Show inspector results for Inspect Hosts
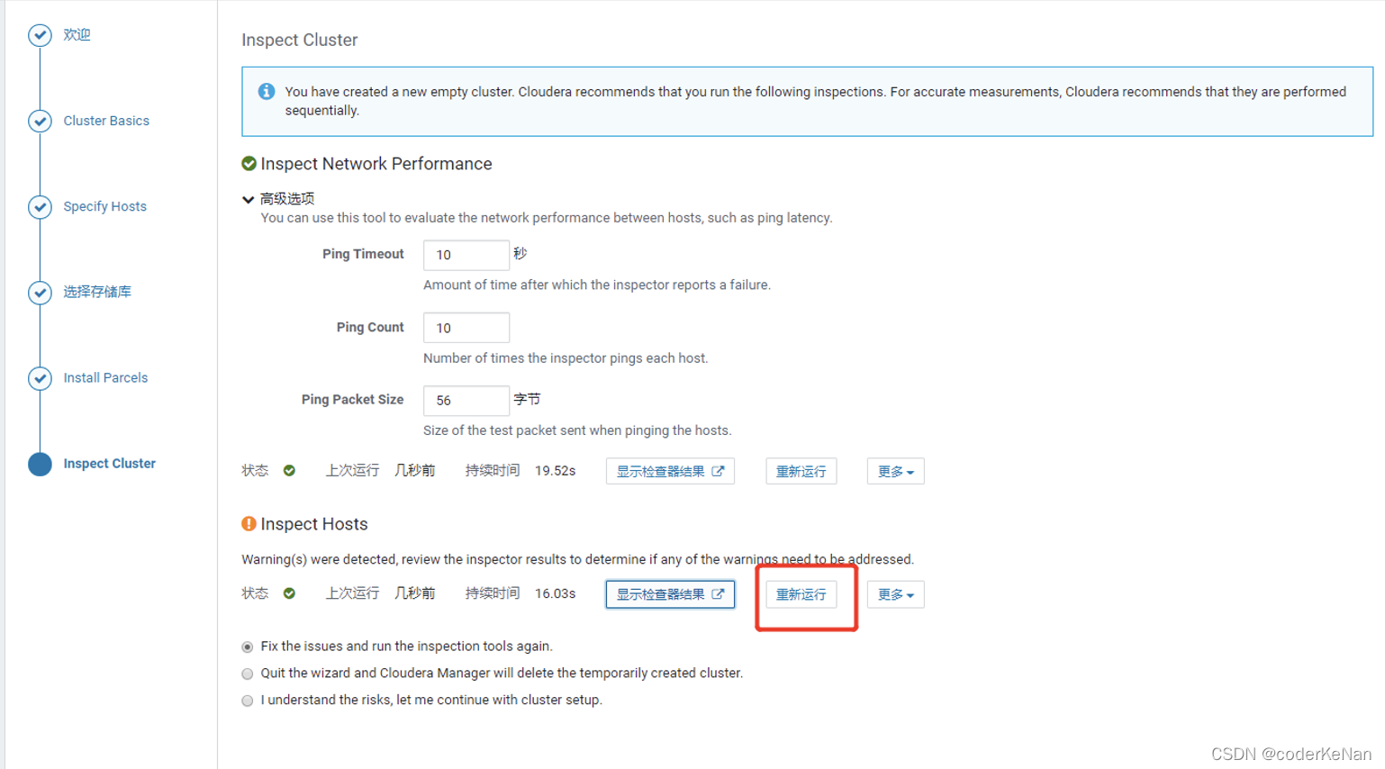 670,594
